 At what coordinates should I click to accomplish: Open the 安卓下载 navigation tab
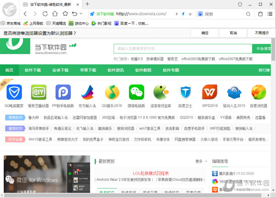[x=60, y=70]
